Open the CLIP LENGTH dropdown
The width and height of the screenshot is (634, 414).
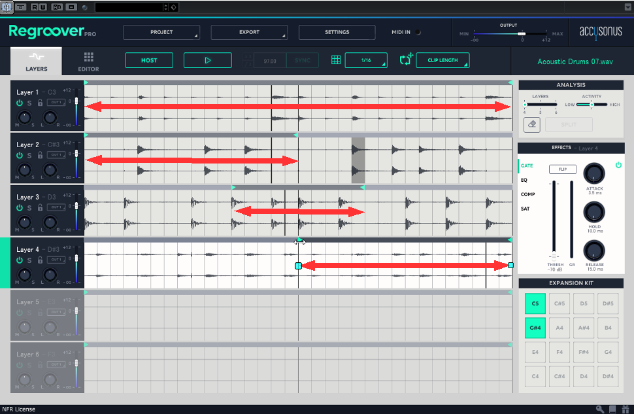(442, 60)
